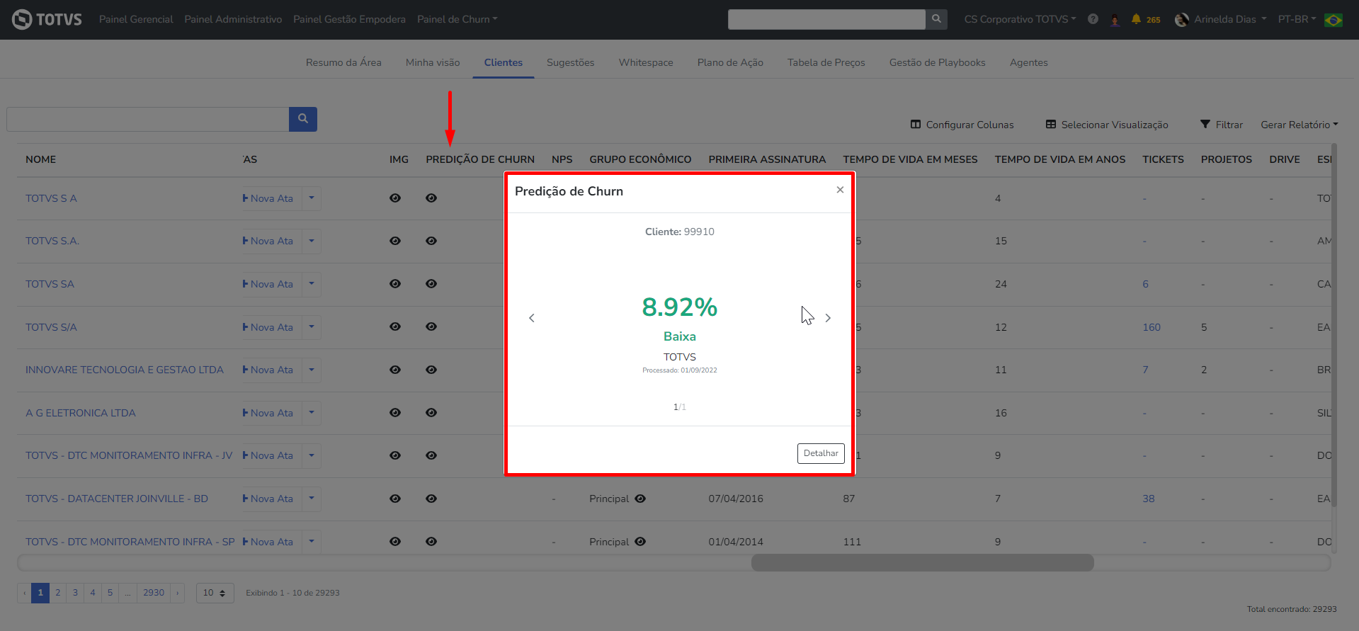Image resolution: width=1359 pixels, height=631 pixels.
Task: Open CS Corporativo TOTVS dropdown
Action: [1020, 19]
